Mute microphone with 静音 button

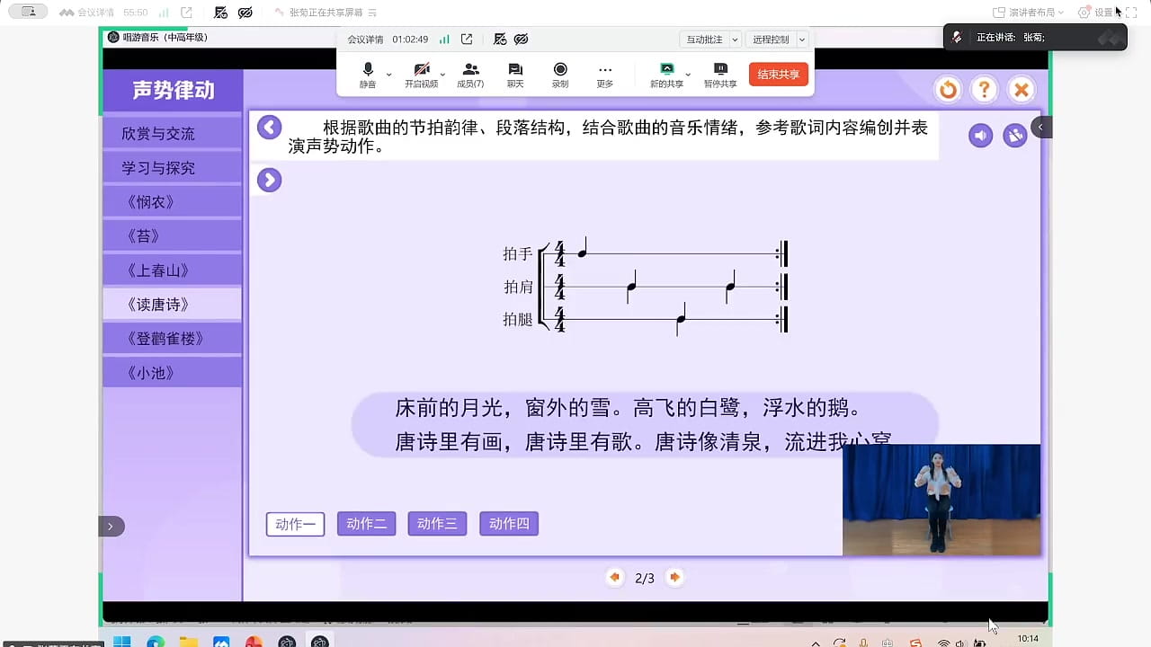(368, 75)
